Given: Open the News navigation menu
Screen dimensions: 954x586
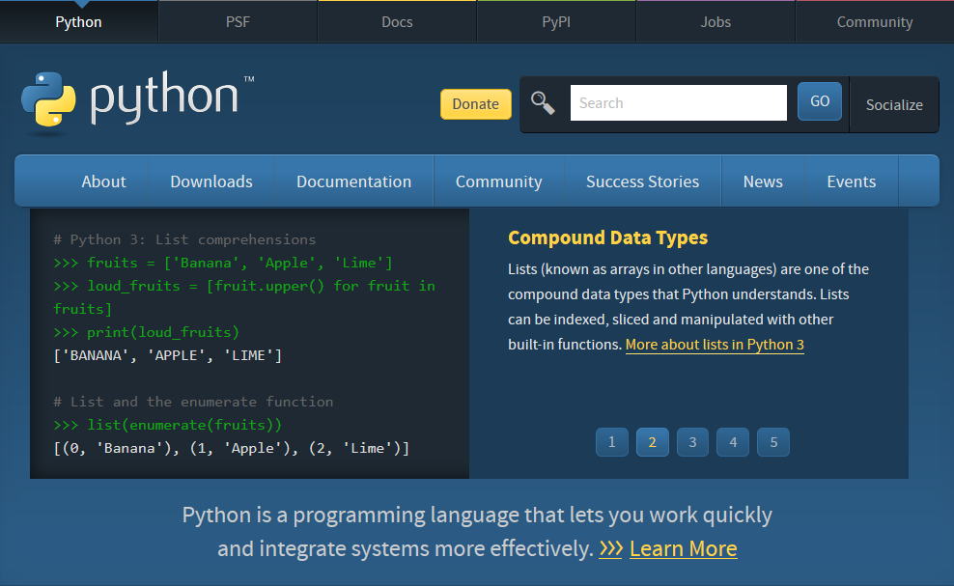Looking at the screenshot, I should click(763, 181).
